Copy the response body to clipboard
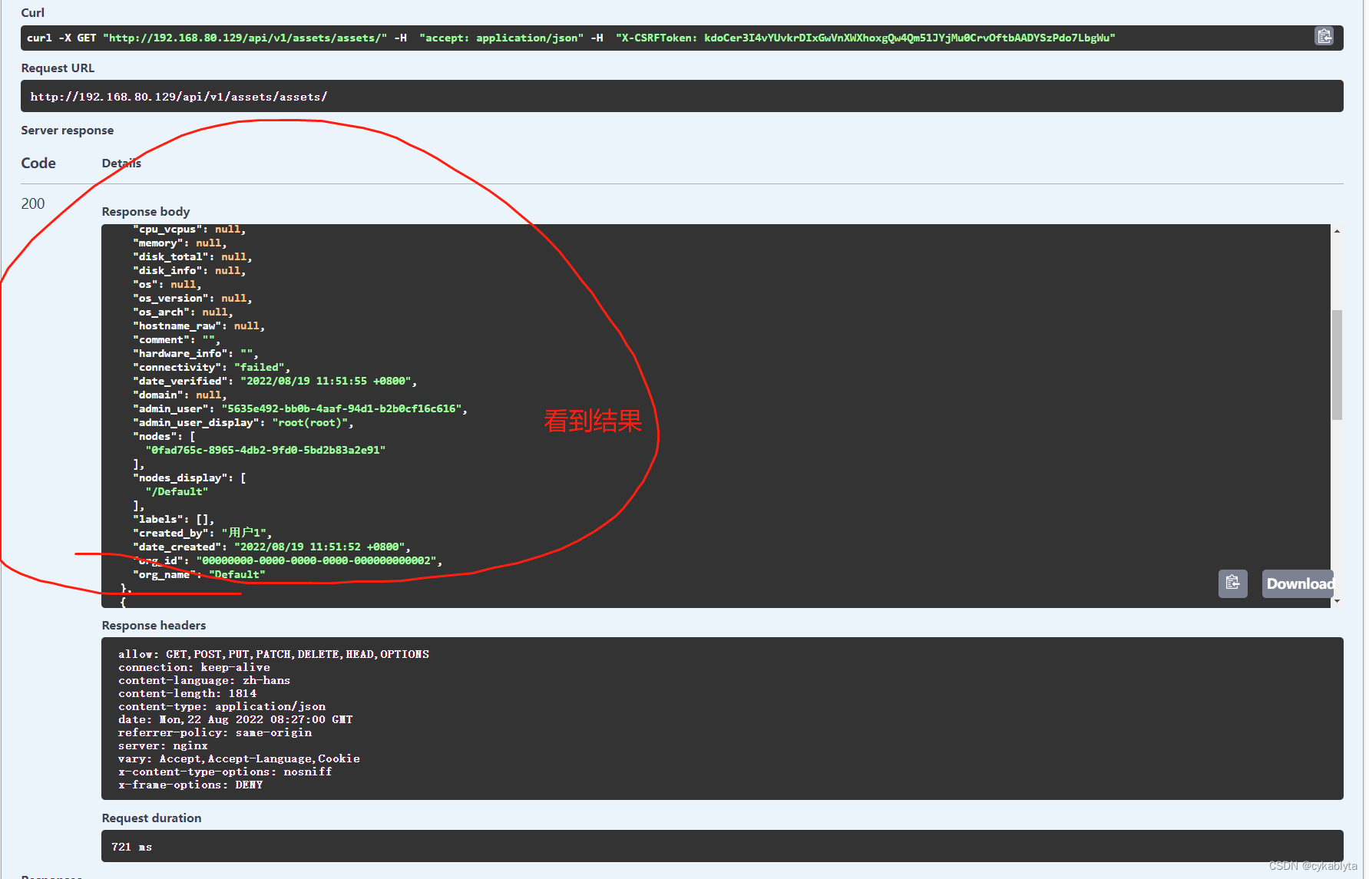This screenshot has width=1369, height=879. 1232,583
